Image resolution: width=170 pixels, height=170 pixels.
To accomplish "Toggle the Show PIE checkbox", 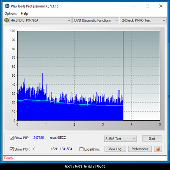I will 11,138.
